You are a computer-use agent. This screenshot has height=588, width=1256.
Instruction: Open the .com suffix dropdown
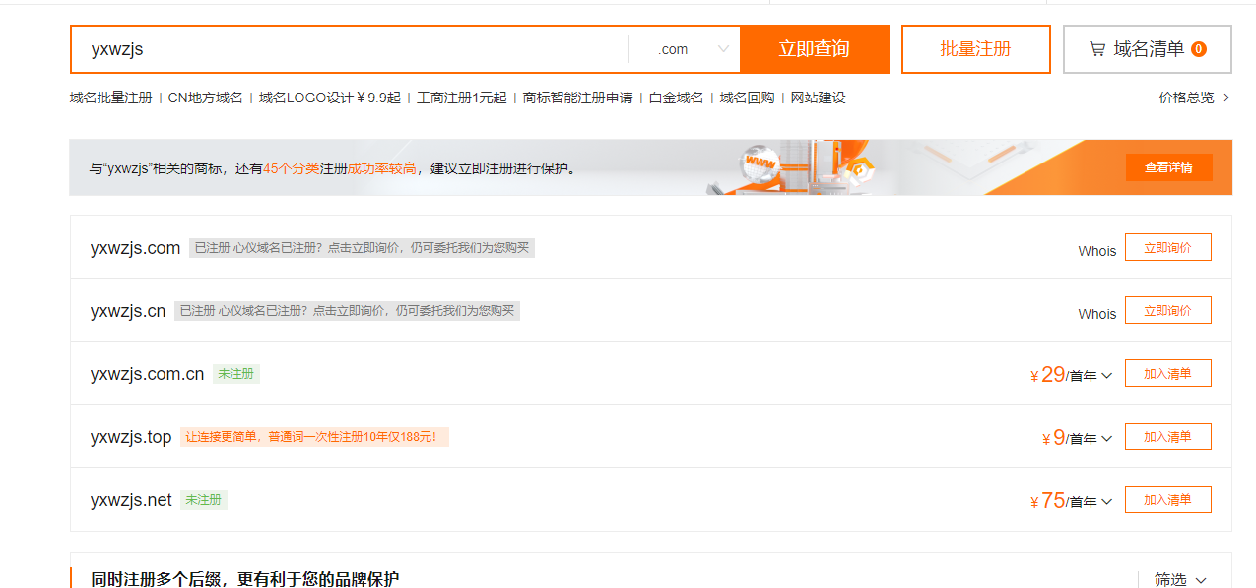[x=685, y=49]
